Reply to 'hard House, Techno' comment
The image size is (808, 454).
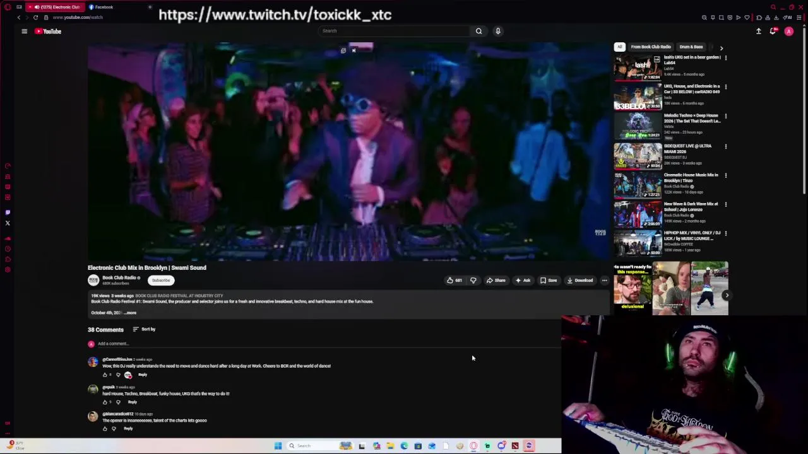(132, 402)
